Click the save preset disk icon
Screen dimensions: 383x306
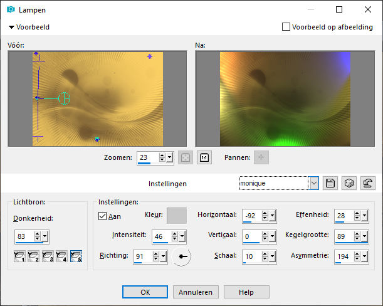pyautogui.click(x=330, y=183)
